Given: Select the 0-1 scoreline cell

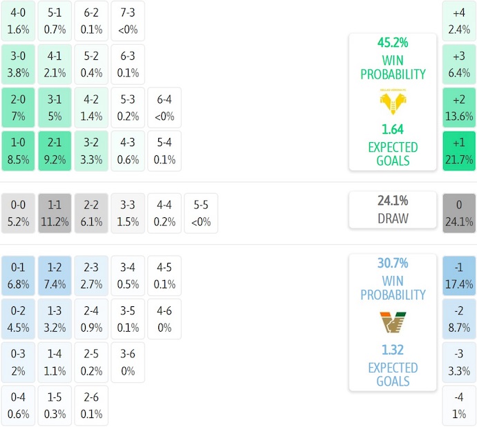Looking at the screenshot, I should coord(18,275).
